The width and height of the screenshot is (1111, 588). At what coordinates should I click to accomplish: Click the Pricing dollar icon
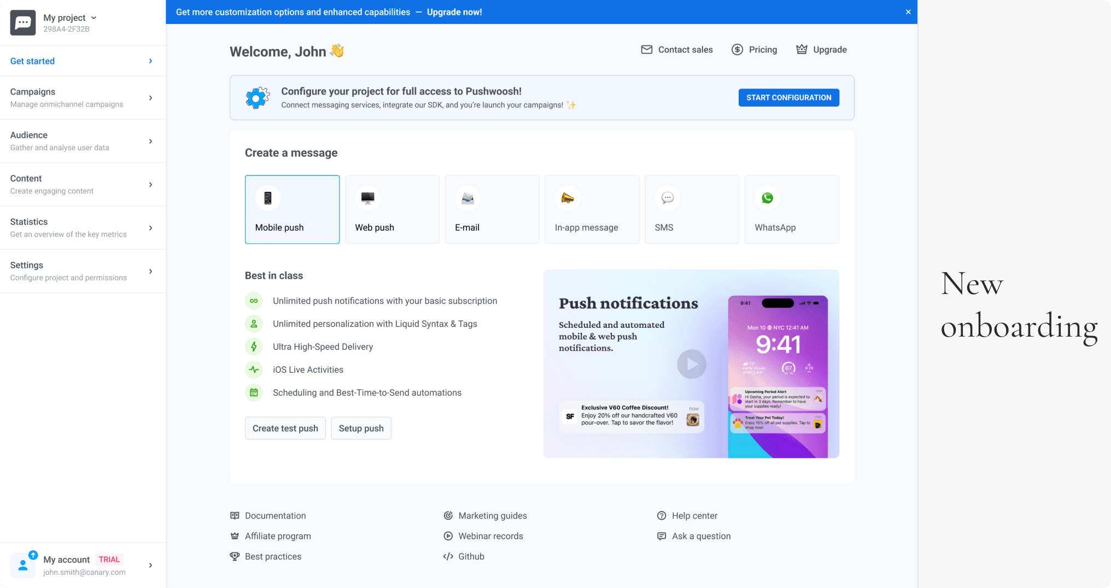tap(738, 50)
